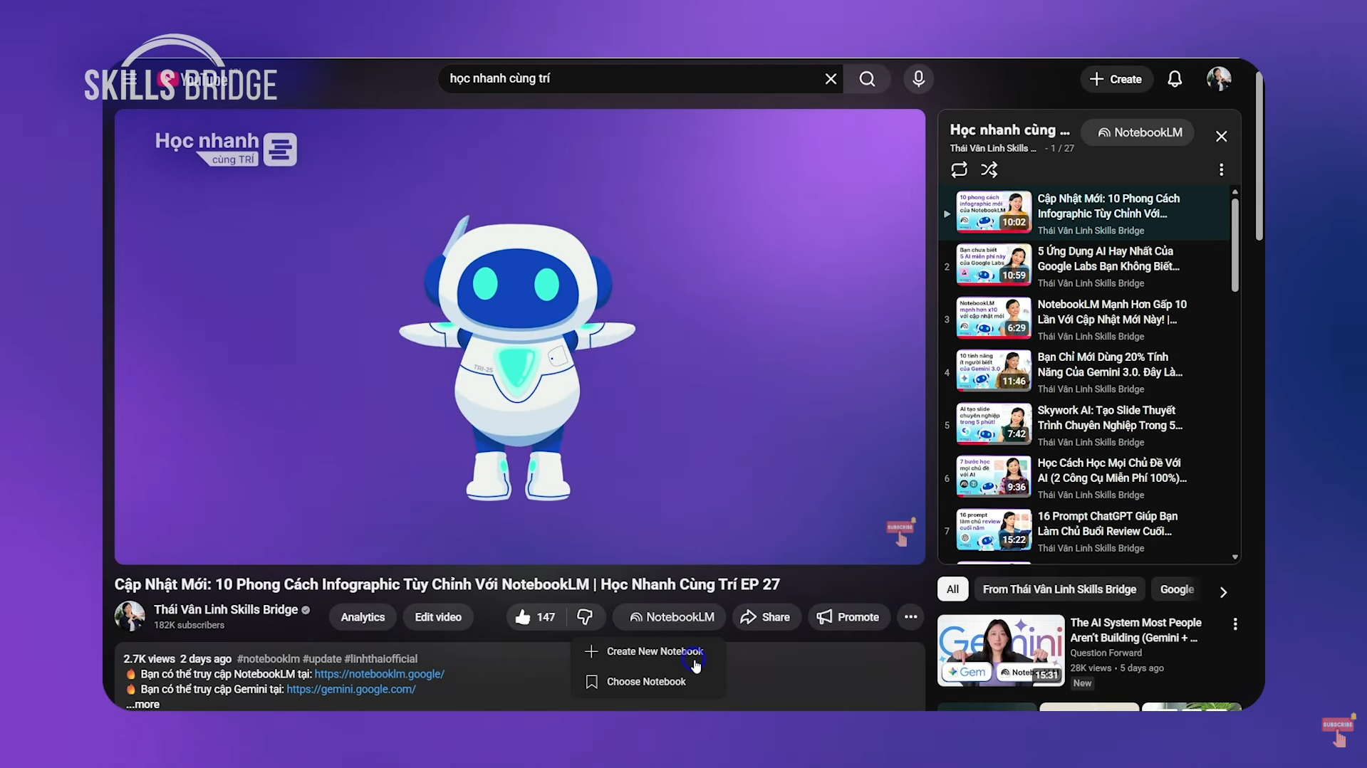Open the Analytics button
Image resolution: width=1367 pixels, height=768 pixels.
(x=362, y=617)
